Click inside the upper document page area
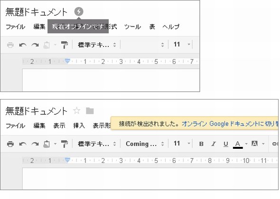This screenshot has width=280, height=199. pos(111,80)
